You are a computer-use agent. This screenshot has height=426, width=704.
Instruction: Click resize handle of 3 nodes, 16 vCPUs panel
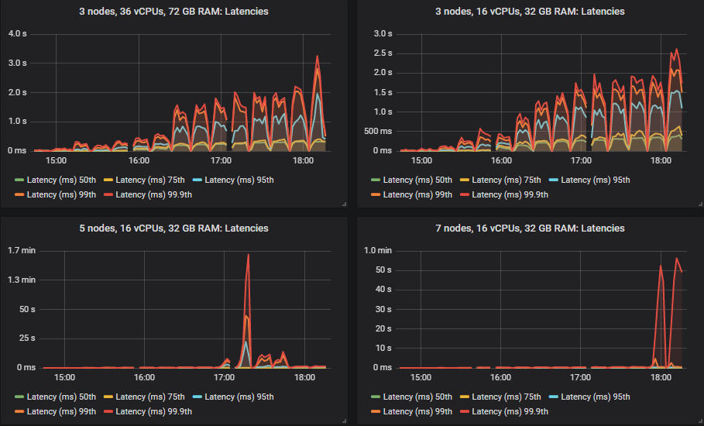[699, 204]
